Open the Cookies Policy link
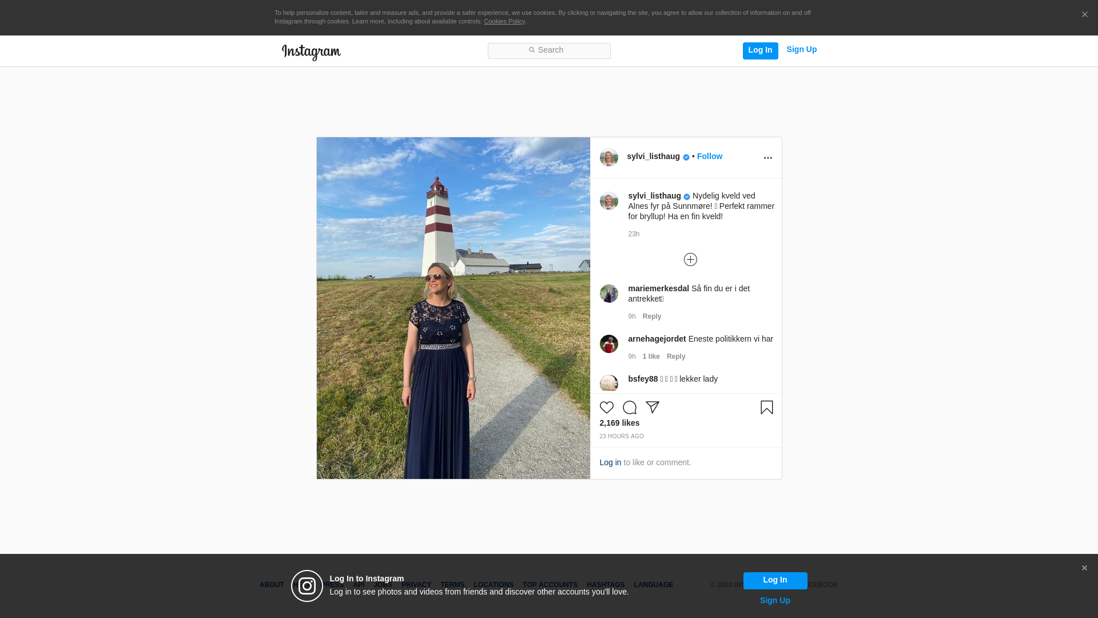 (504, 21)
